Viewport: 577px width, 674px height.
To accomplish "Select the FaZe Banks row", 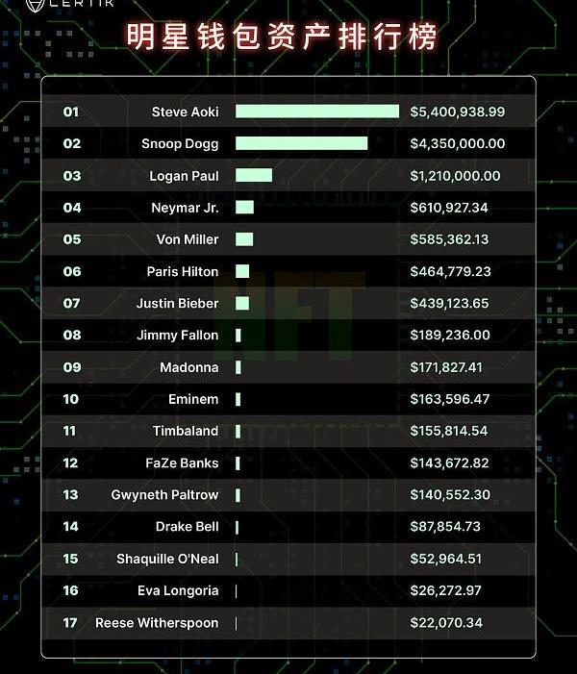I will (x=288, y=462).
